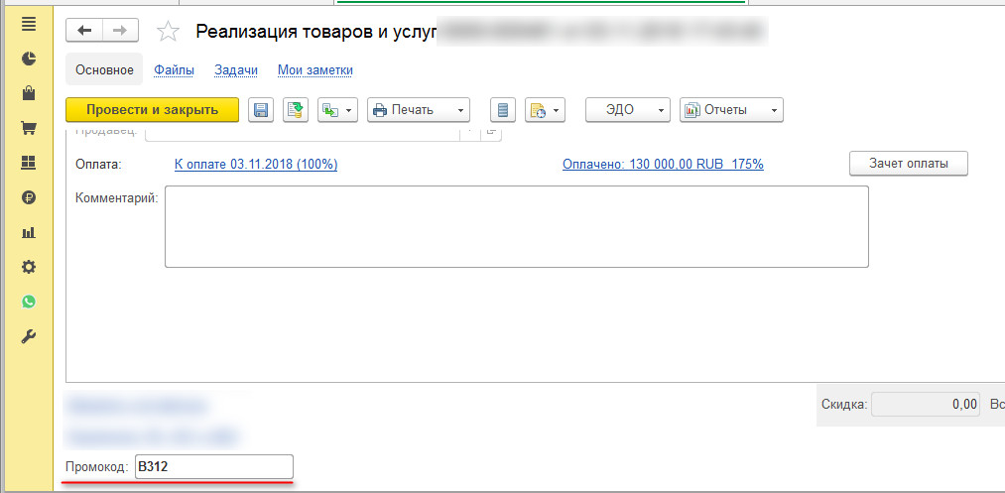Click the wrench administration icon in sidebar
The image size is (1005, 493).
point(29,336)
